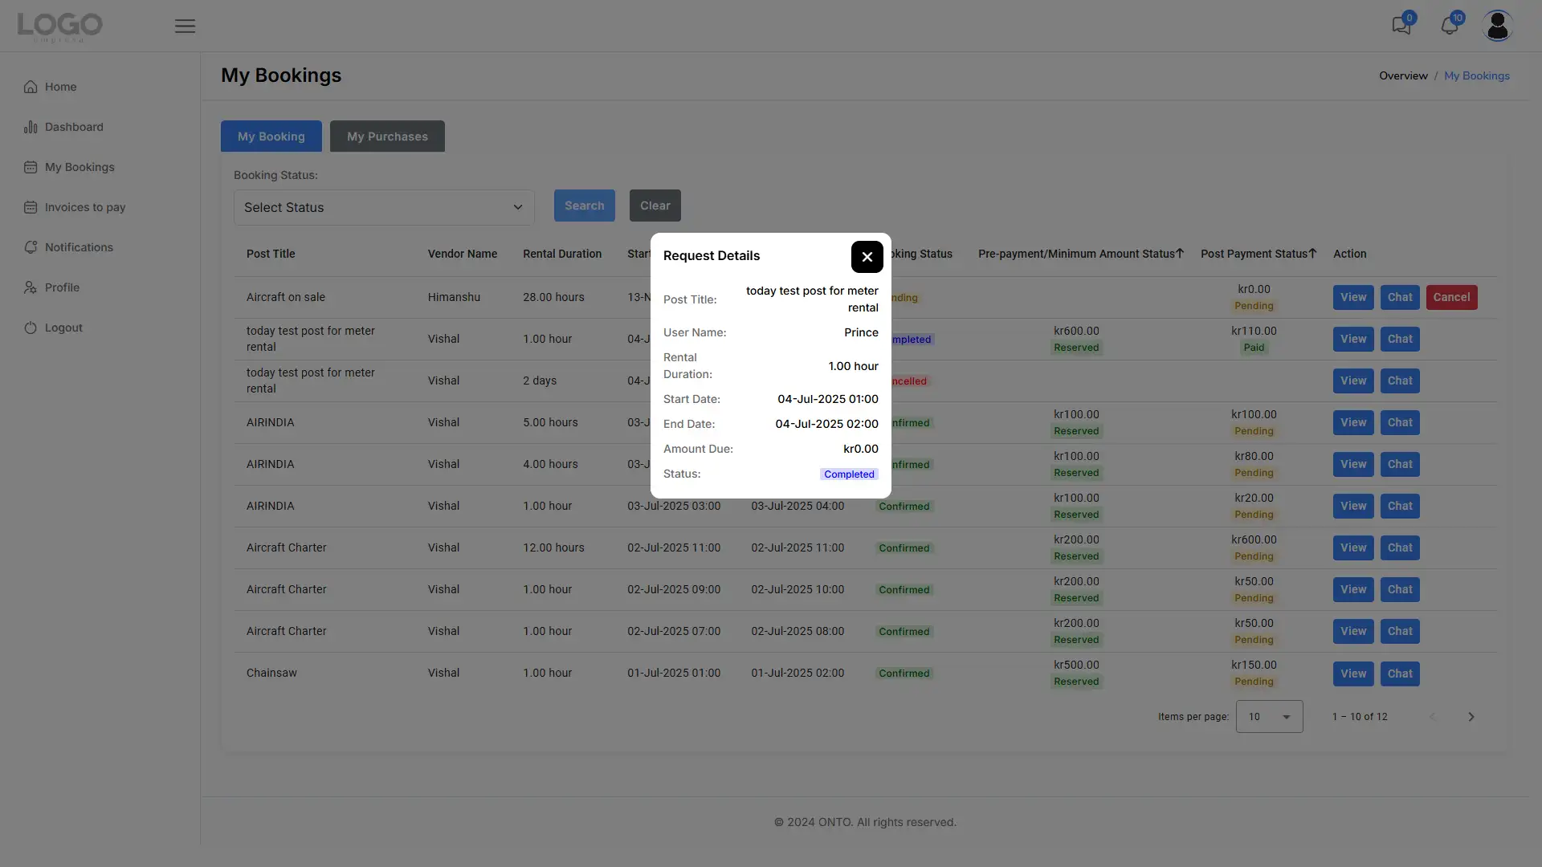Switch to My Booking tab
1542x867 pixels.
[x=271, y=136]
